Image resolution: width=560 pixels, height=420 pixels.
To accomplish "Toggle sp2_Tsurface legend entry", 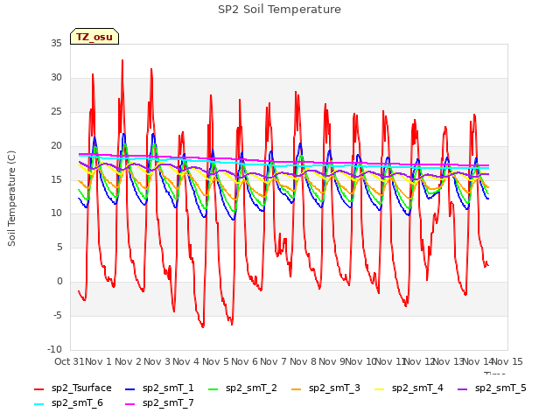I will pos(73,388).
